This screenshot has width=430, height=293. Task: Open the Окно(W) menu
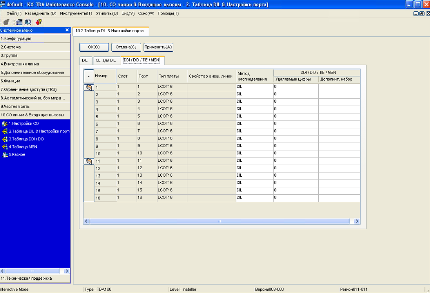tap(146, 13)
